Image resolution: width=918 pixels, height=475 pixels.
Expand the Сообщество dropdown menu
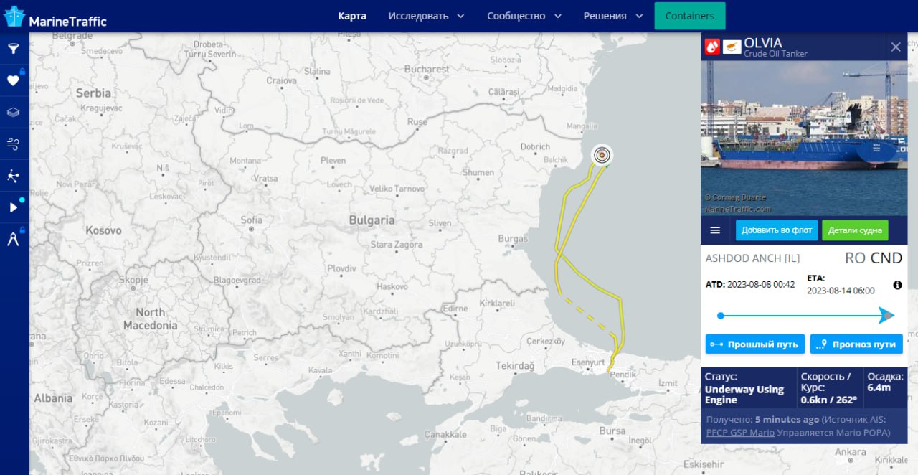point(524,16)
